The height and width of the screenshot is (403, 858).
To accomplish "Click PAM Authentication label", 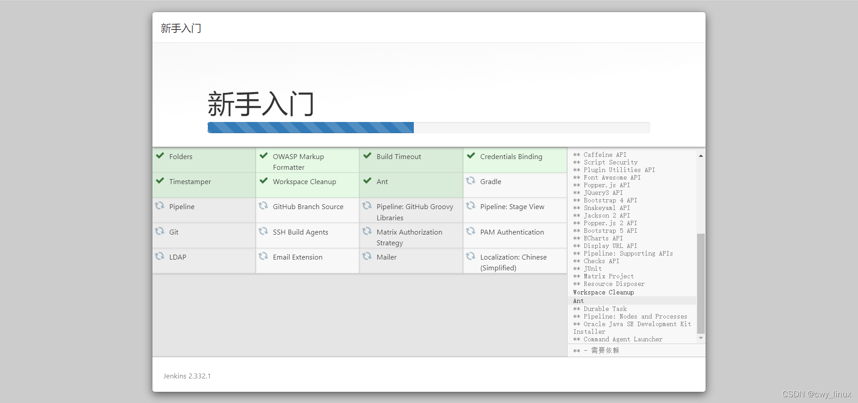I will coord(512,232).
